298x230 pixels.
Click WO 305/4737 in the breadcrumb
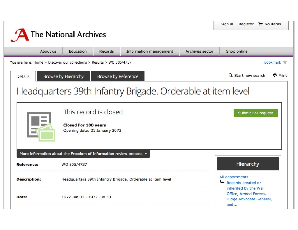(x=120, y=63)
